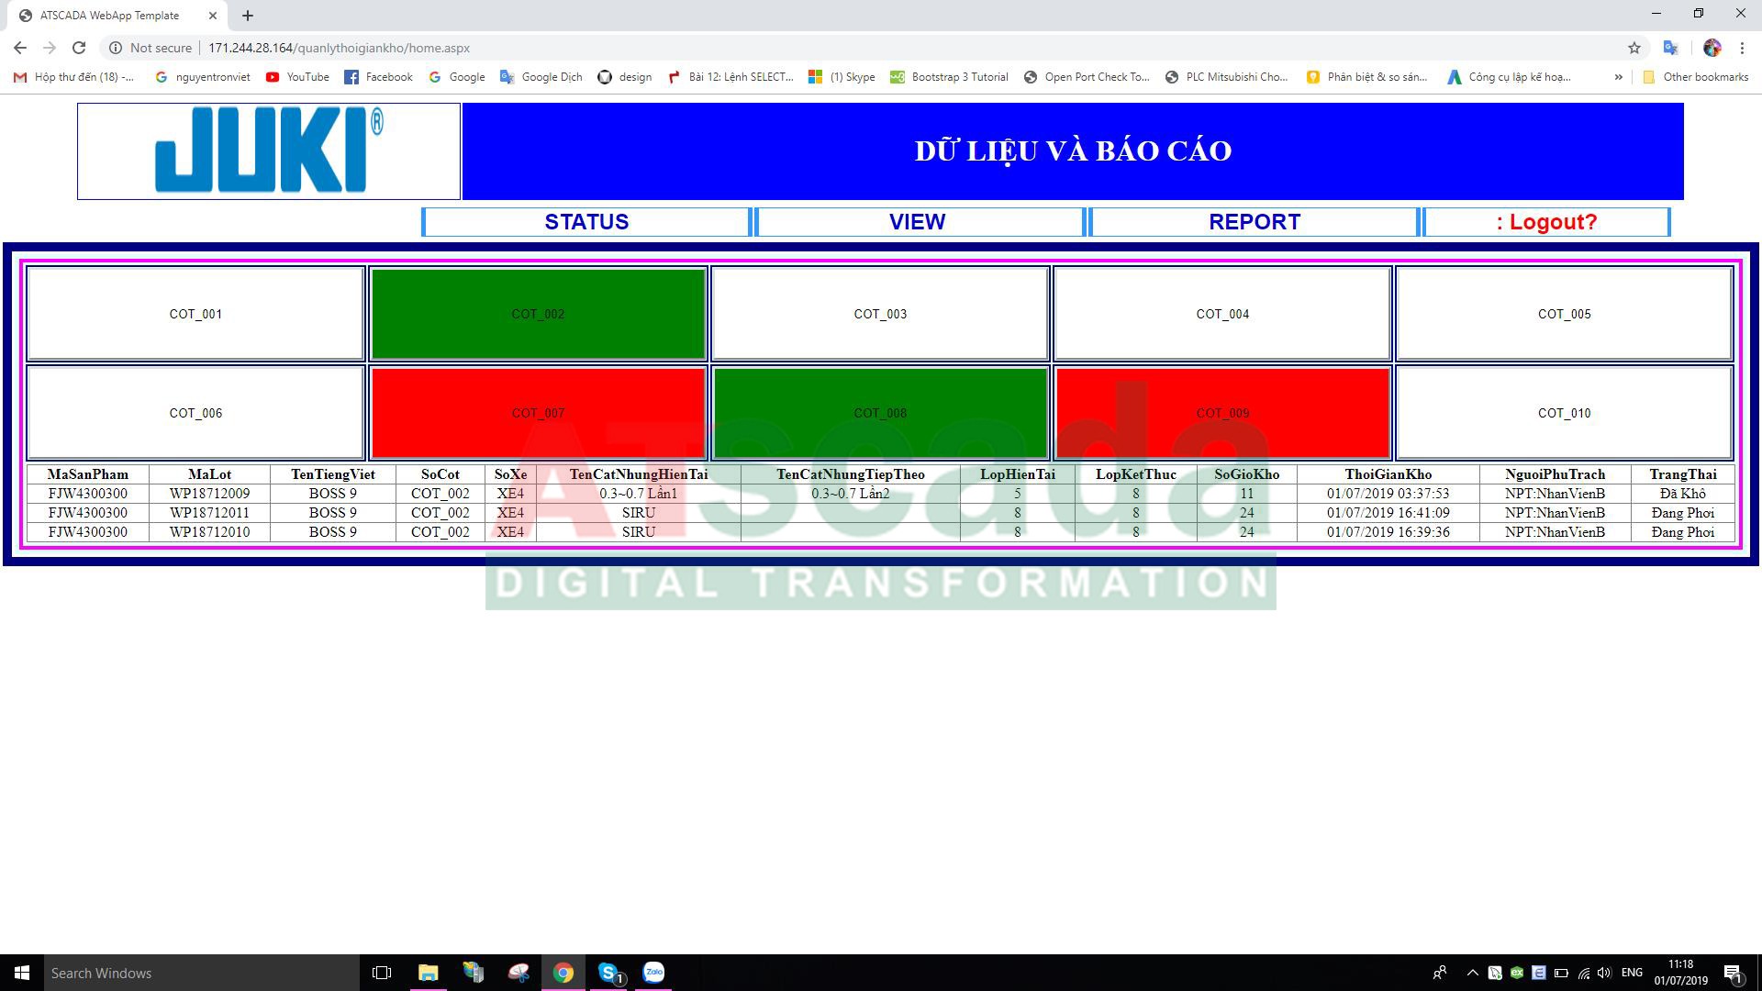Open File Explorer from the taskbar
The image size is (1762, 991).
[428, 973]
